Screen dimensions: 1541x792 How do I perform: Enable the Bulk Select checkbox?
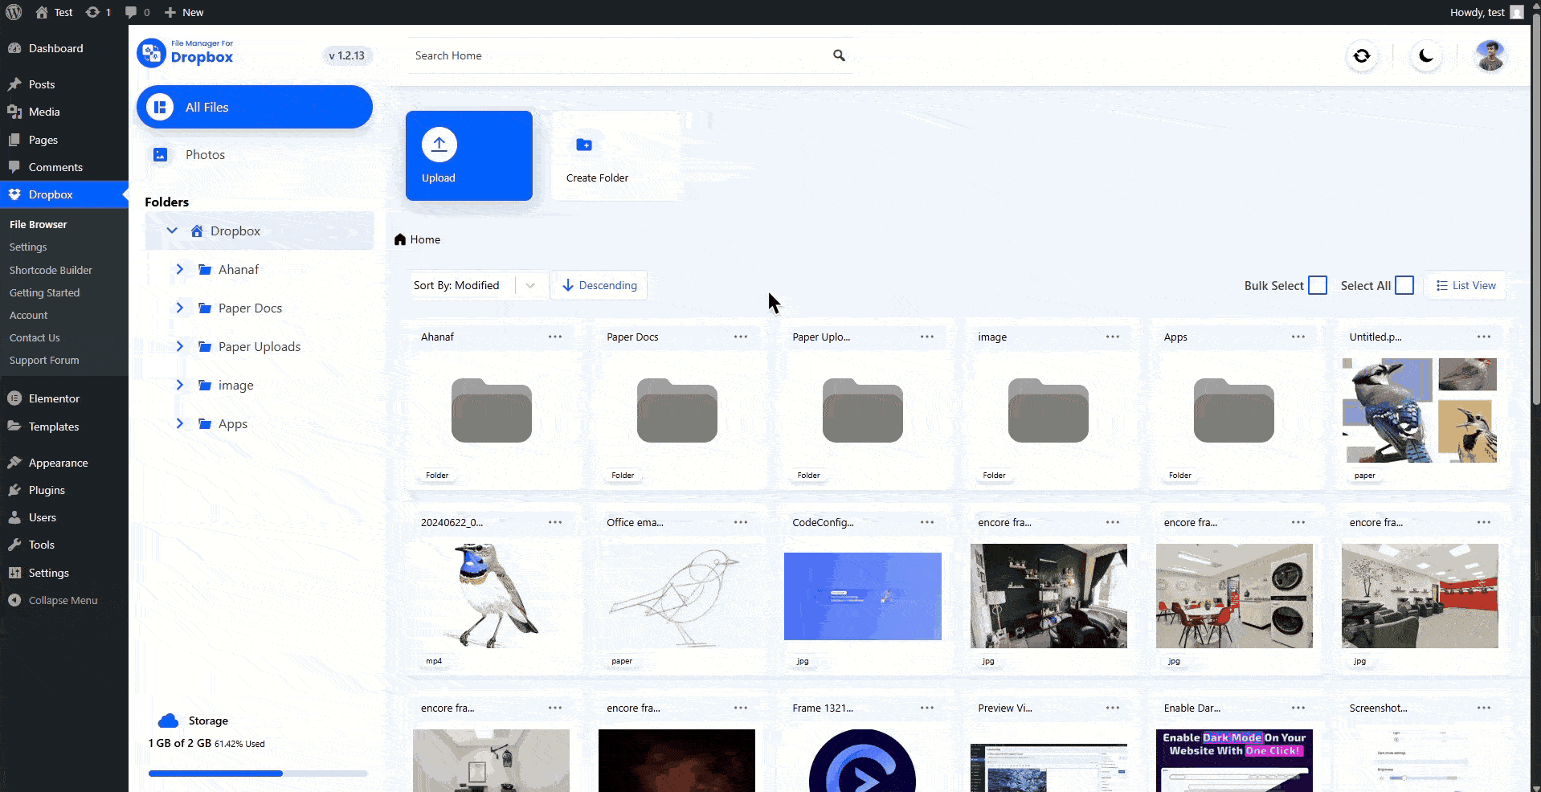click(1318, 285)
